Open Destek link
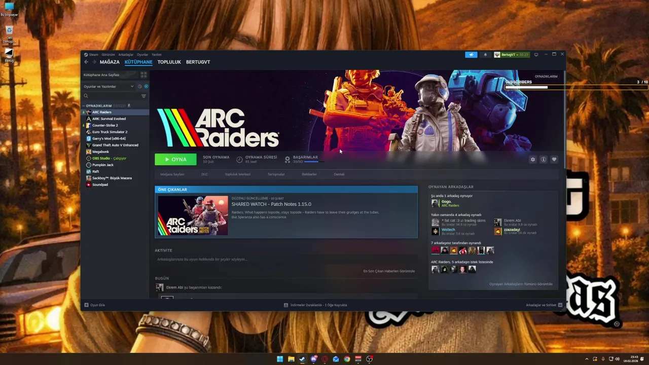The image size is (649, 365). [339, 174]
